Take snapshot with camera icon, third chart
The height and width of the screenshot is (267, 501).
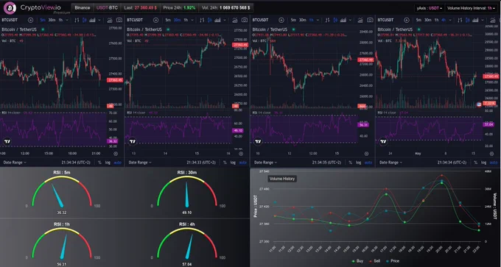tap(370, 20)
